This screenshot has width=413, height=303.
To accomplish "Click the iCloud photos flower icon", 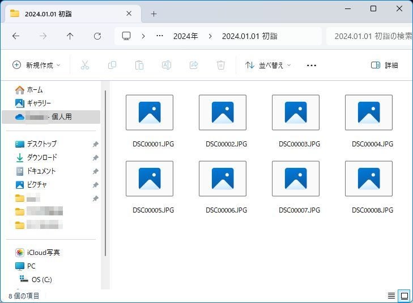I will [x=20, y=253].
